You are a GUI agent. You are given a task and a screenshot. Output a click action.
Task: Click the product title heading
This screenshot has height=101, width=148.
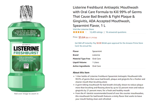[107, 17]
